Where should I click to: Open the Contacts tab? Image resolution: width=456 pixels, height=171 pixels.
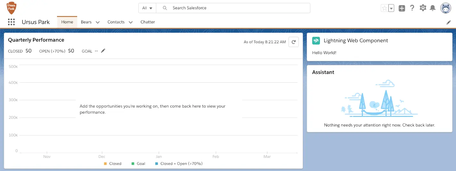116,22
